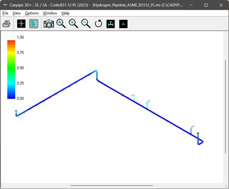Click the circular arrow redraw icon
This screenshot has height=189, width=229.
coord(99,23)
